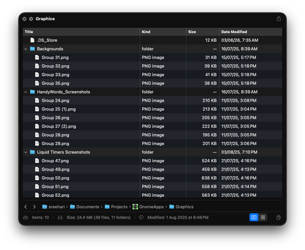305x250 pixels.
Task: Select Group 33.png
Action: point(152,75)
